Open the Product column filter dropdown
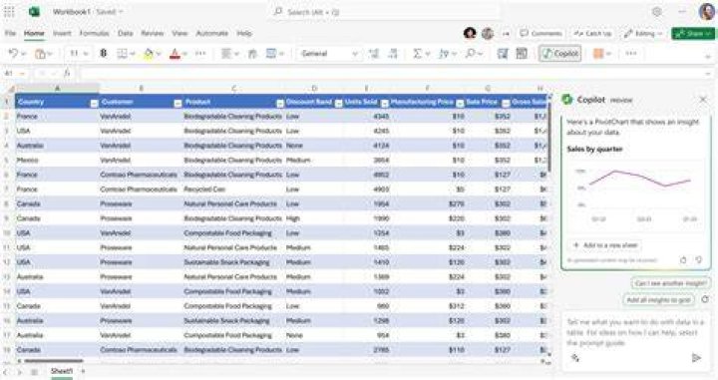The width and height of the screenshot is (718, 380). (280, 104)
